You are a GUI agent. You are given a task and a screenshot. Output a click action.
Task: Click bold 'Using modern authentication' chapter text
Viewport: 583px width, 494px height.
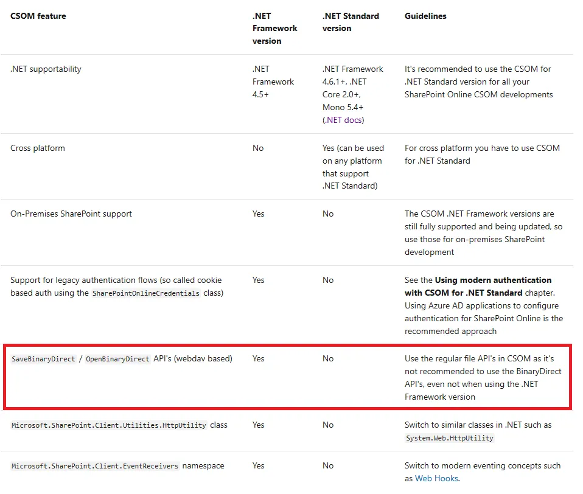coord(493,280)
